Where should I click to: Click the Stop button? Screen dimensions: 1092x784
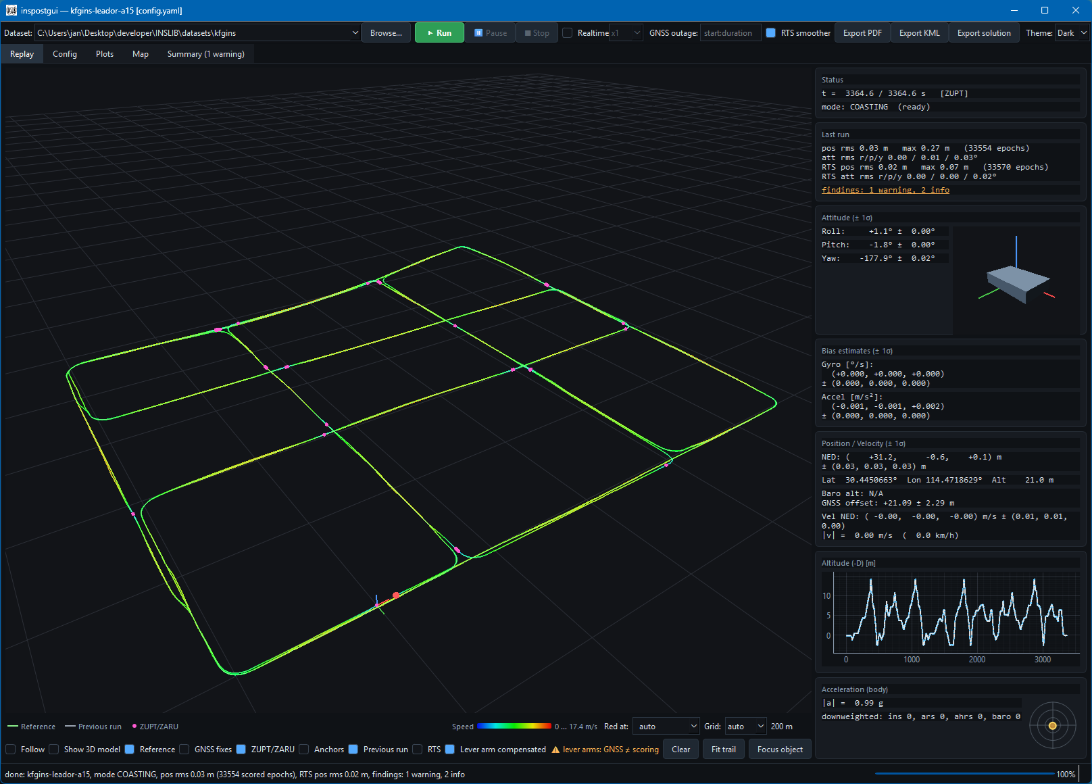click(x=537, y=32)
